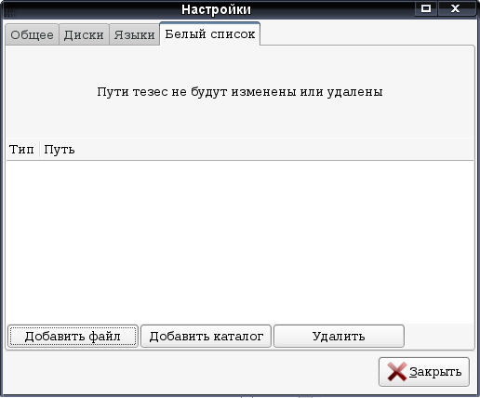Open the Диски tab
The height and width of the screenshot is (398, 480).
pyautogui.click(x=84, y=34)
